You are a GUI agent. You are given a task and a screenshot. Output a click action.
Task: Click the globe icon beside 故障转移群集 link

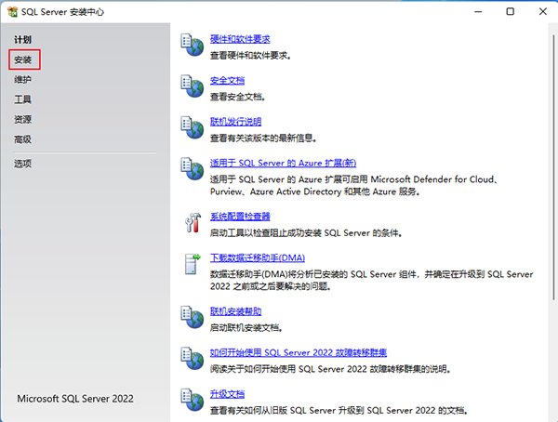click(193, 358)
